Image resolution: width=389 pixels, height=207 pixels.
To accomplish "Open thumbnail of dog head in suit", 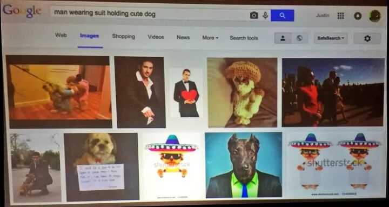I will click(244, 165).
